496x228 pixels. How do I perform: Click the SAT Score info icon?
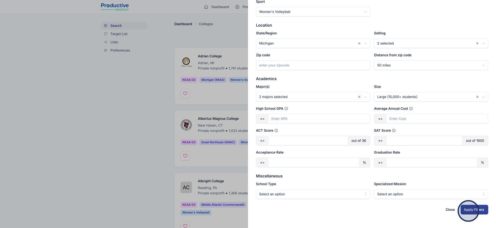[394, 131]
